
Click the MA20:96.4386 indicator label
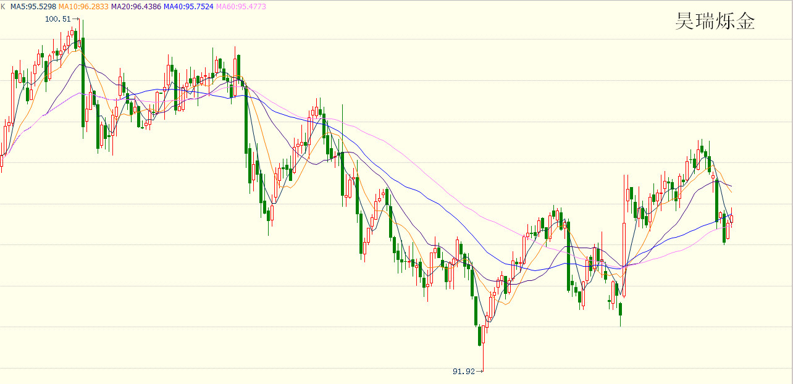tap(135, 6)
